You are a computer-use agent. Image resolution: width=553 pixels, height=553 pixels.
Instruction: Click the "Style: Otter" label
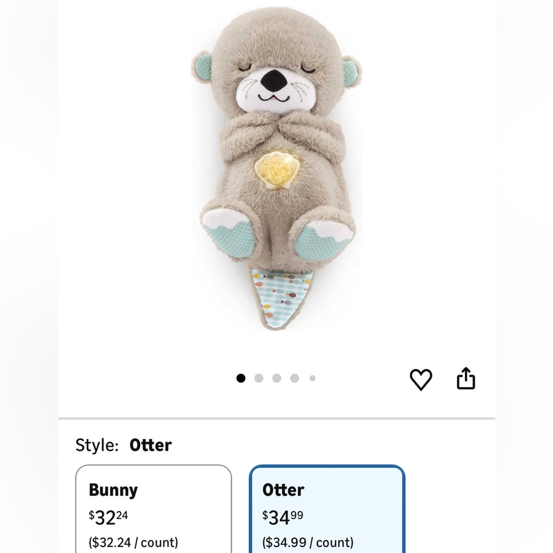pyautogui.click(x=123, y=445)
